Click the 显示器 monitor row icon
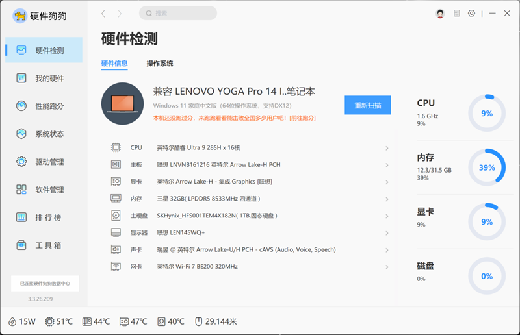 (x=116, y=232)
